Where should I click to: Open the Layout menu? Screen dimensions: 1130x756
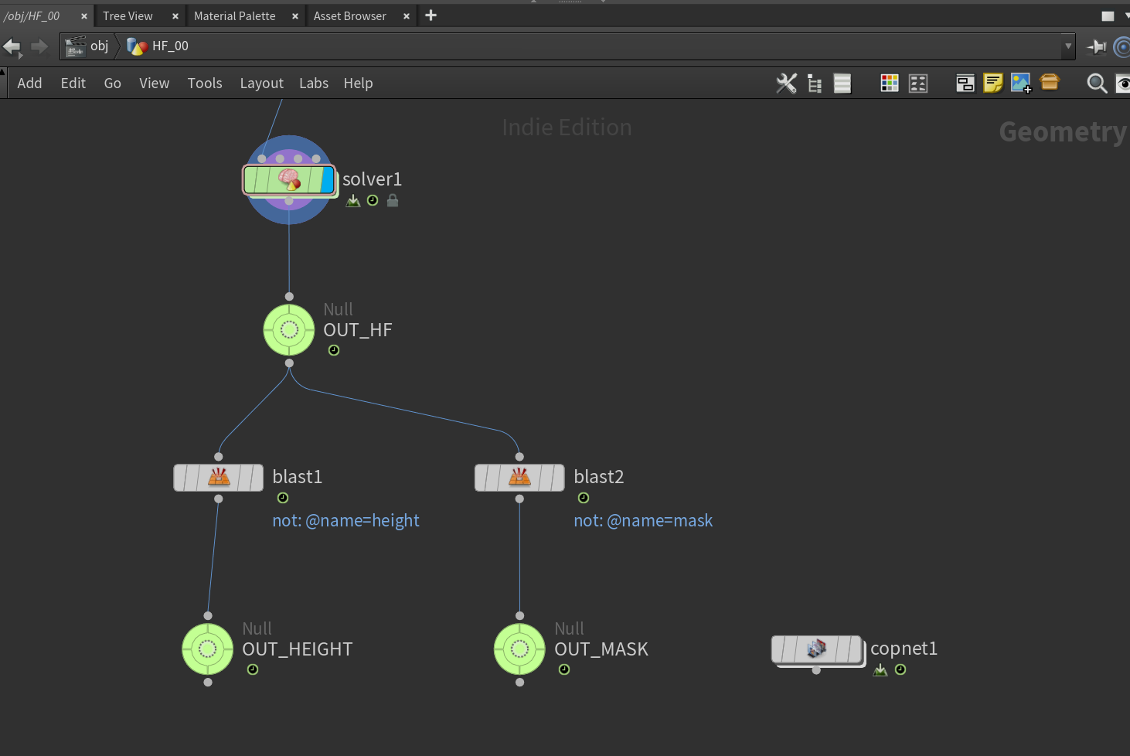pos(261,83)
